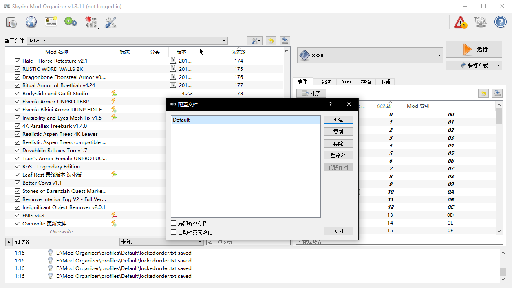
Task: Expand the filter panel with » button
Action: tap(9, 242)
